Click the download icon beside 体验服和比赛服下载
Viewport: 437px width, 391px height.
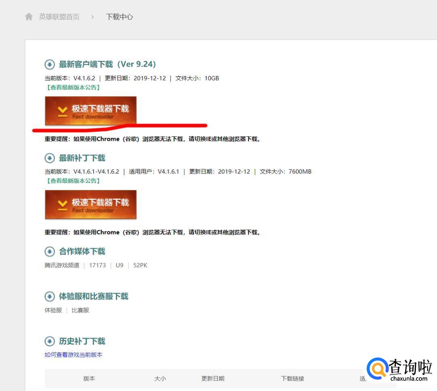pyautogui.click(x=50, y=296)
